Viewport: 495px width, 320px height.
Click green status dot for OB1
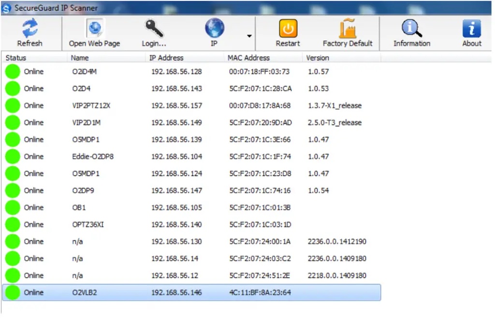tap(13, 208)
